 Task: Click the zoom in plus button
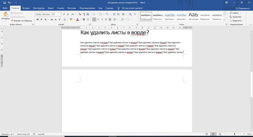click(x=244, y=134)
